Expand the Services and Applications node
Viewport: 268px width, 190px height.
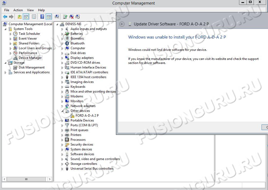[x=5, y=73]
